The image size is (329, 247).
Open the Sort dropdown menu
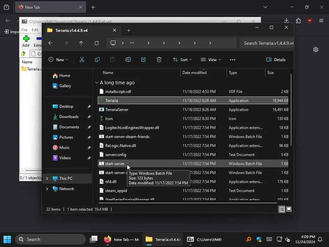pos(182,59)
